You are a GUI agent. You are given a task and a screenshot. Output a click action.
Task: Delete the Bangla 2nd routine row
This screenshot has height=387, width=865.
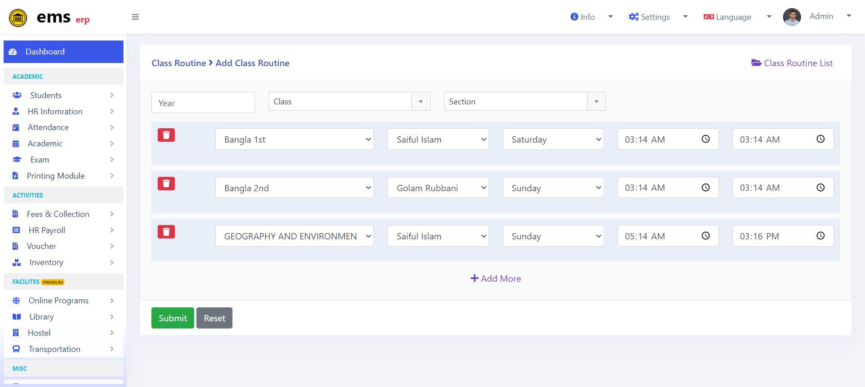(166, 184)
